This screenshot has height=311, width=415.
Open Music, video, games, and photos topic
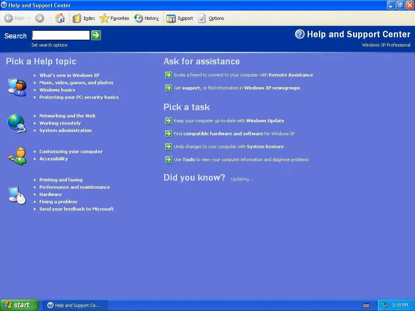(x=76, y=83)
